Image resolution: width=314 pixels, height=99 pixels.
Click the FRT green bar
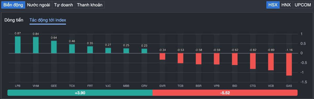pos(90,50)
